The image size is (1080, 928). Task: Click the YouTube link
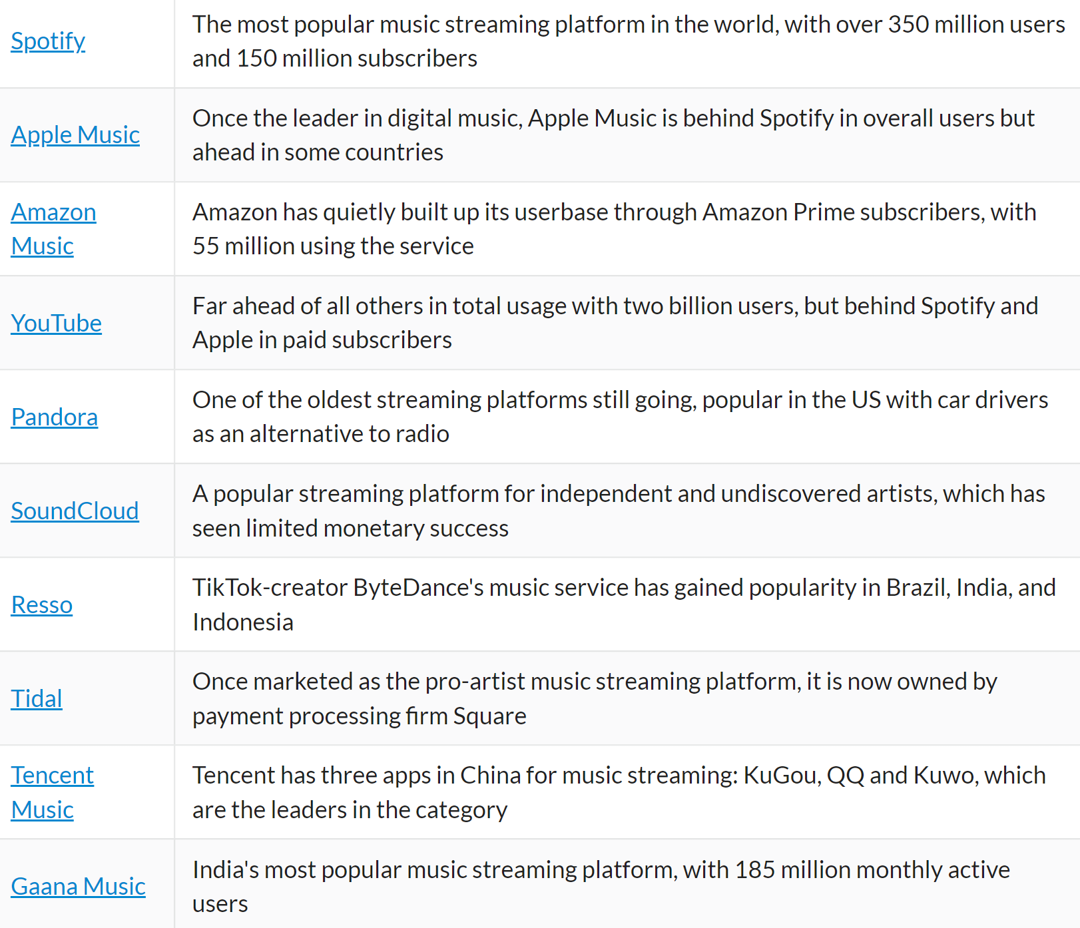tap(57, 324)
